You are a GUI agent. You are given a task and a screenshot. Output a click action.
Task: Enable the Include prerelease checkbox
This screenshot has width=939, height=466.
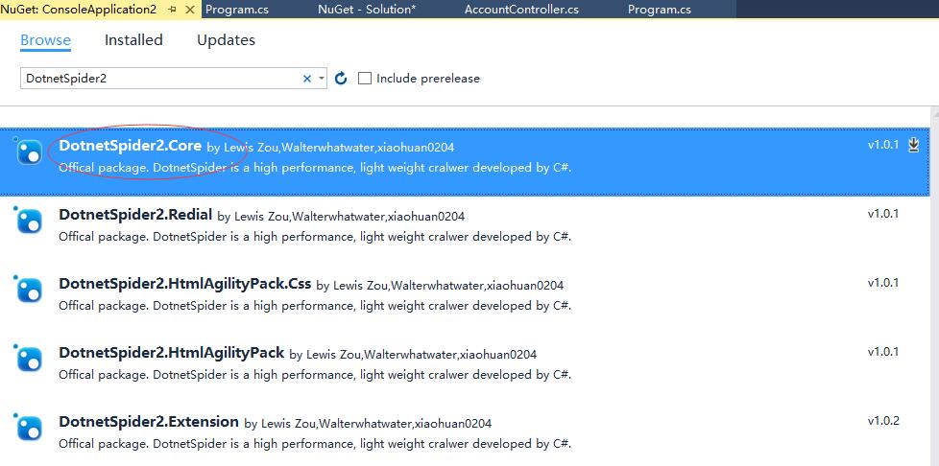click(365, 79)
